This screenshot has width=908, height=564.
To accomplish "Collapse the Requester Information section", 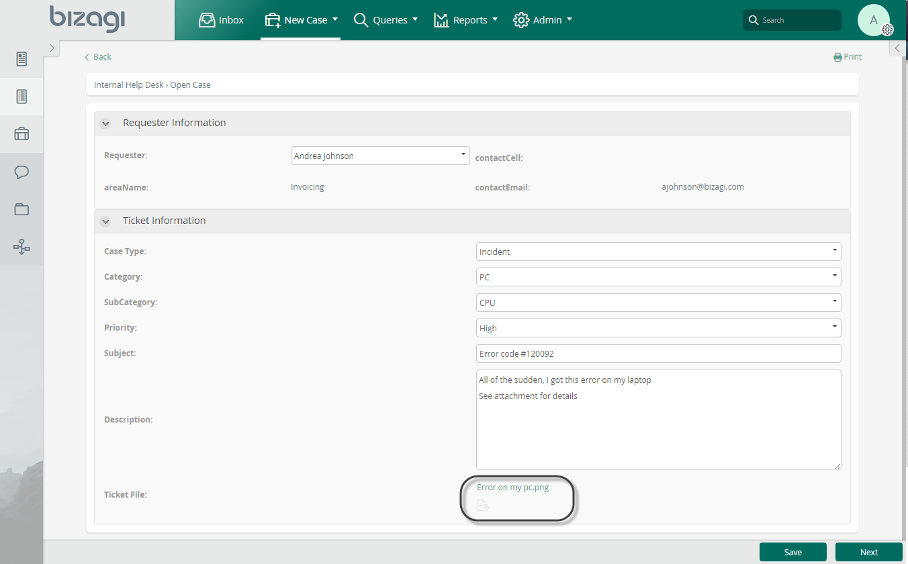I will point(105,123).
